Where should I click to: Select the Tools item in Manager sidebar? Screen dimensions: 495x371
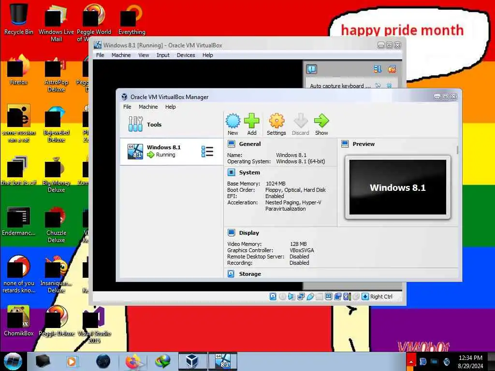coord(172,124)
